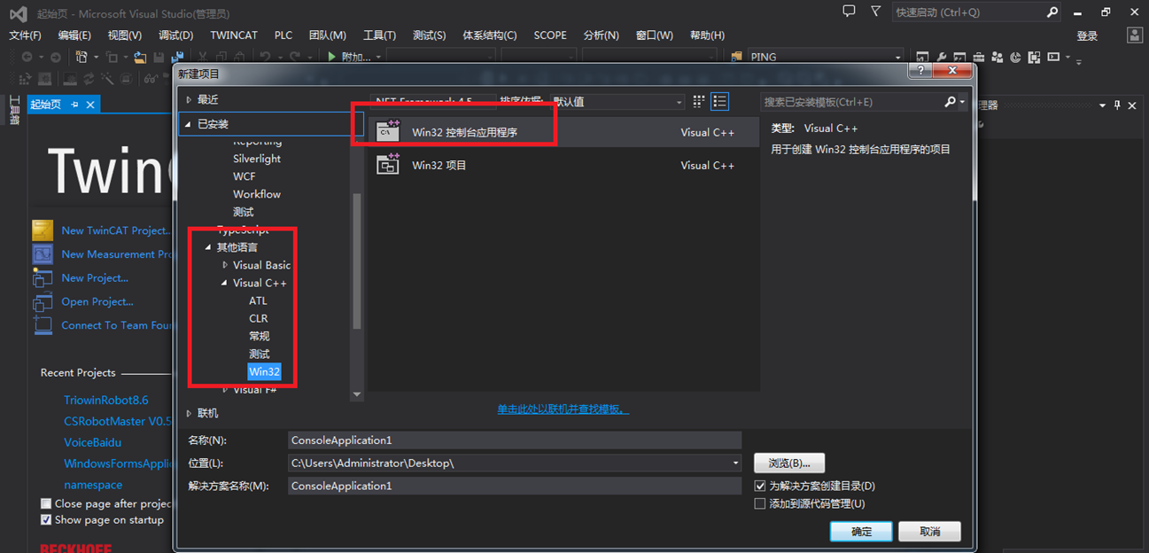This screenshot has height=553, width=1149.
Task: Click the wrench properties toolbar icon
Action: [x=941, y=58]
